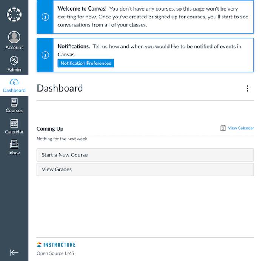The image size is (262, 261).
Task: Open the Courses book icon
Action: pyautogui.click(x=14, y=102)
